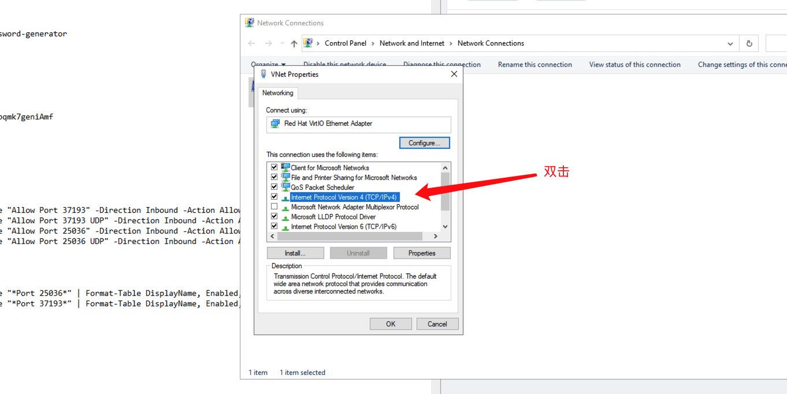
Task: Confirm with the OK button
Action: [391, 324]
